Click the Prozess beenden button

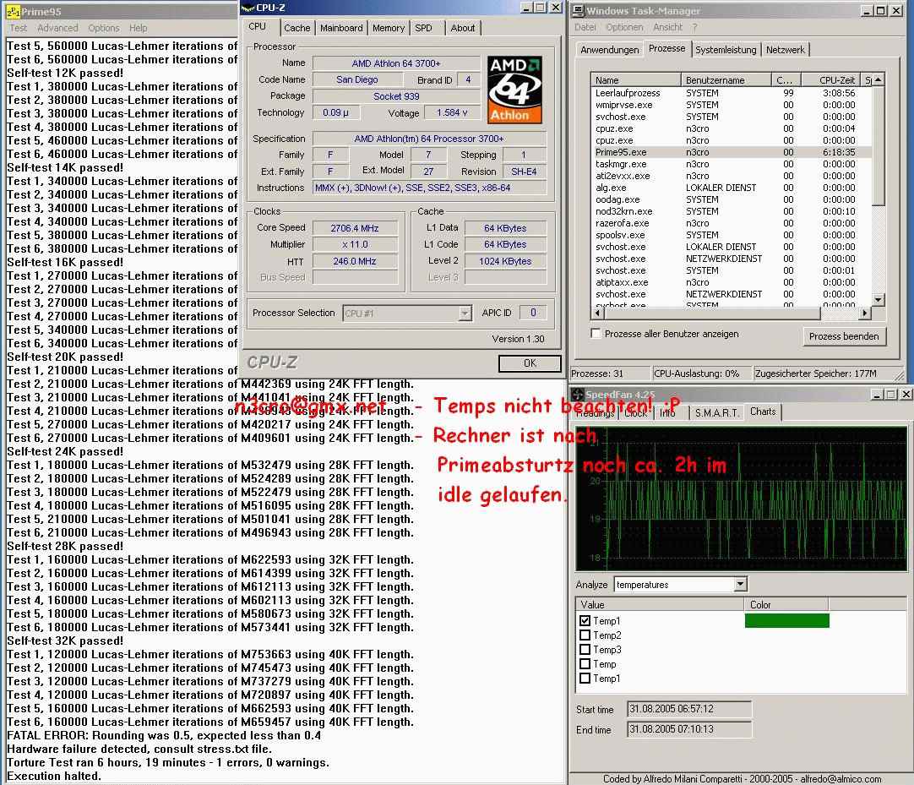click(844, 336)
